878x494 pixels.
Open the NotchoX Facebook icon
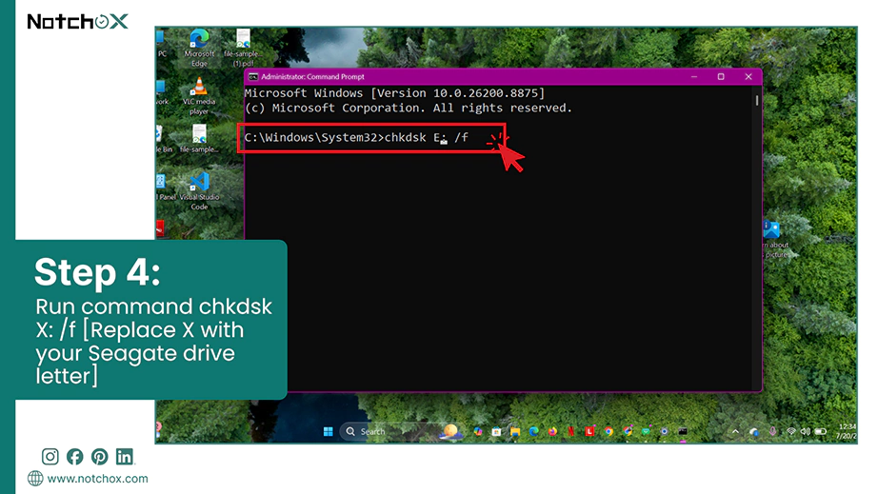pos(74,457)
